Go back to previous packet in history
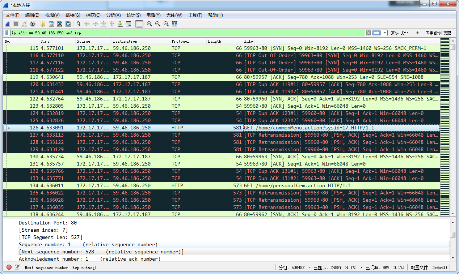459x274 pixels. (x=87, y=24)
